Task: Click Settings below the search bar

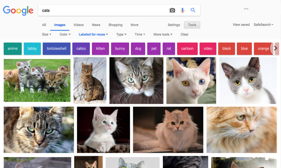Action: click(x=174, y=25)
